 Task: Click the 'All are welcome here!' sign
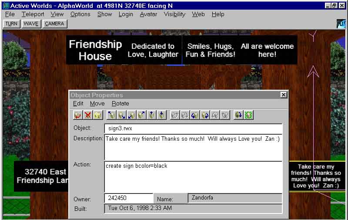[x=268, y=50]
